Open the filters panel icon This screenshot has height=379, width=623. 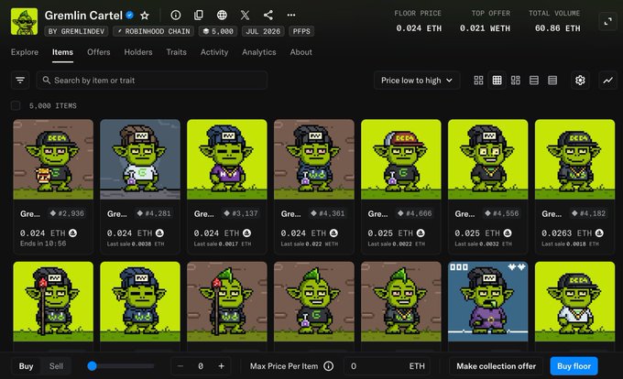pyautogui.click(x=20, y=81)
